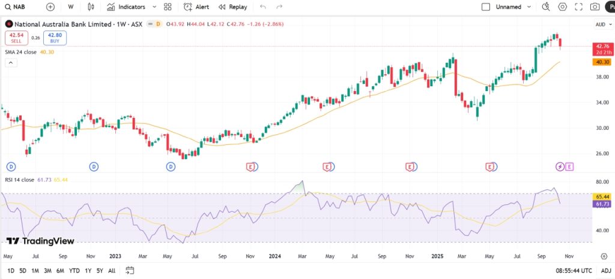Take a chart snapshot with the camera icon
Viewport: 615px width, 279px height.
[x=595, y=7]
